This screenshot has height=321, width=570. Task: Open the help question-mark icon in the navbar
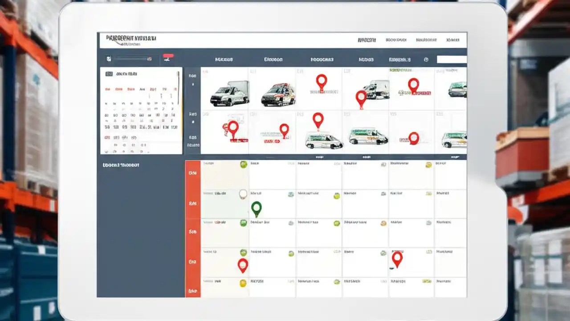pos(426,59)
